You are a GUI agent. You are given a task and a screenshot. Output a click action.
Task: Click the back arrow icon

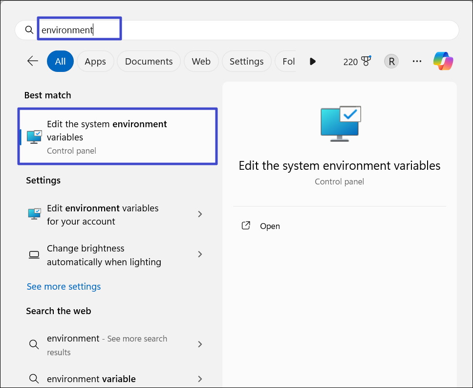coord(33,61)
